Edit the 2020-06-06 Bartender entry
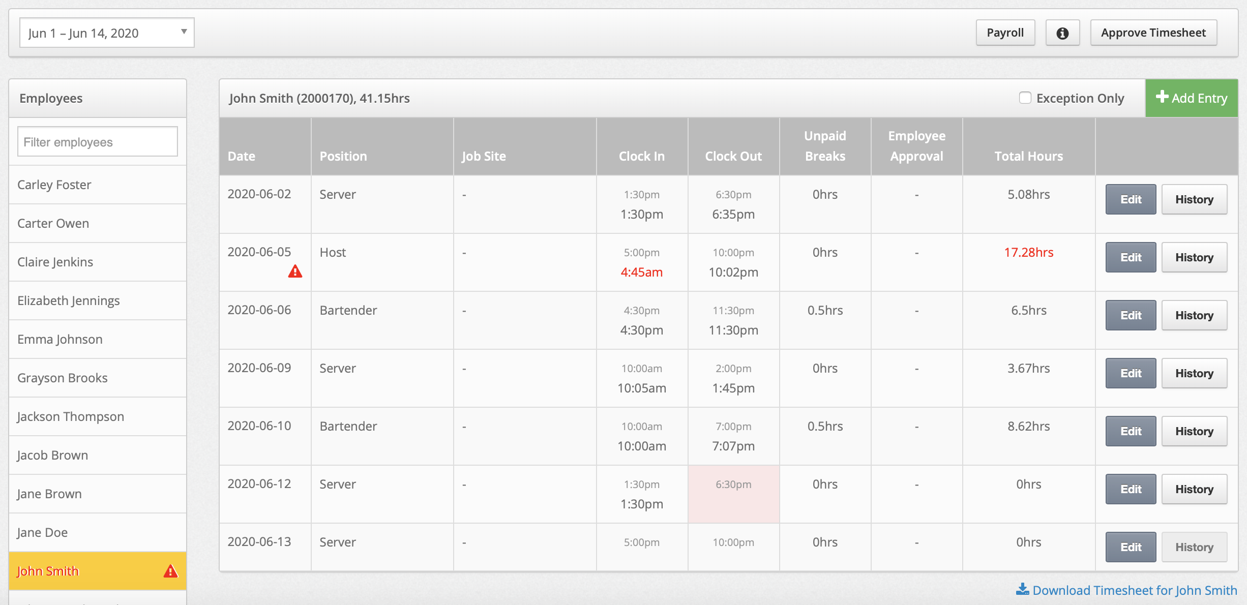 point(1131,315)
